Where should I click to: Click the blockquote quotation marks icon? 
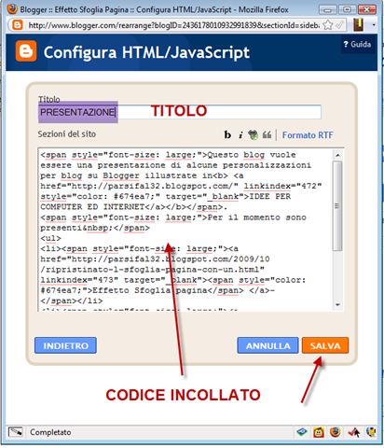[x=267, y=134]
